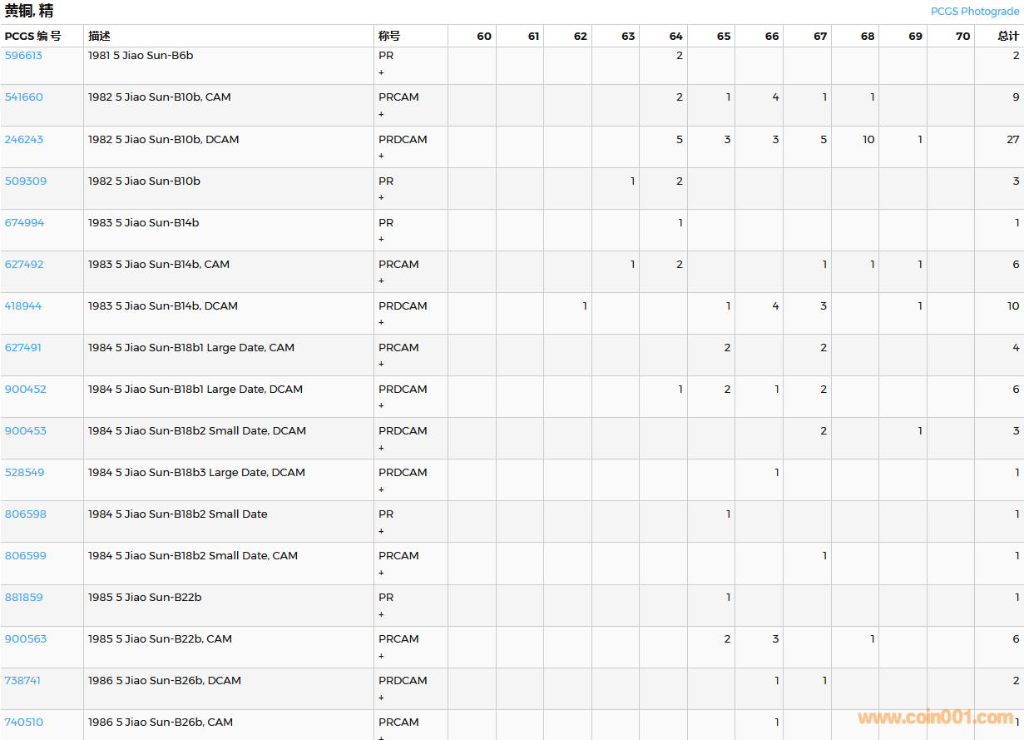Open PCGS number 738741 link

(x=22, y=680)
